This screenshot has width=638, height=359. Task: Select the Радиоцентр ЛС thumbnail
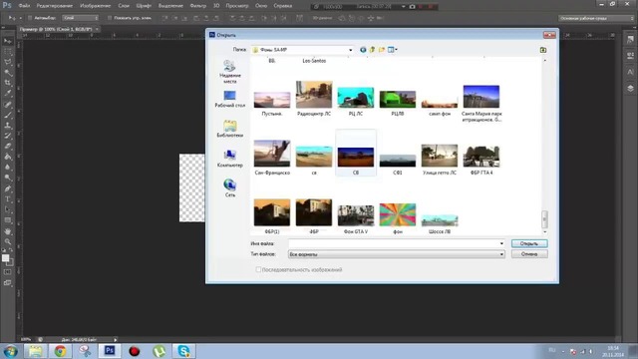[314, 95]
